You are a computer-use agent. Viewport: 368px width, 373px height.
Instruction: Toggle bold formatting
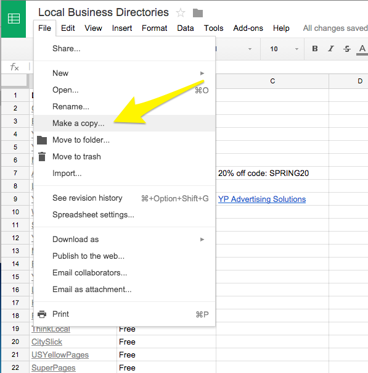click(315, 49)
